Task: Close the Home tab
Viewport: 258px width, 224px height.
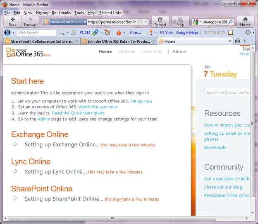Action: (230, 41)
